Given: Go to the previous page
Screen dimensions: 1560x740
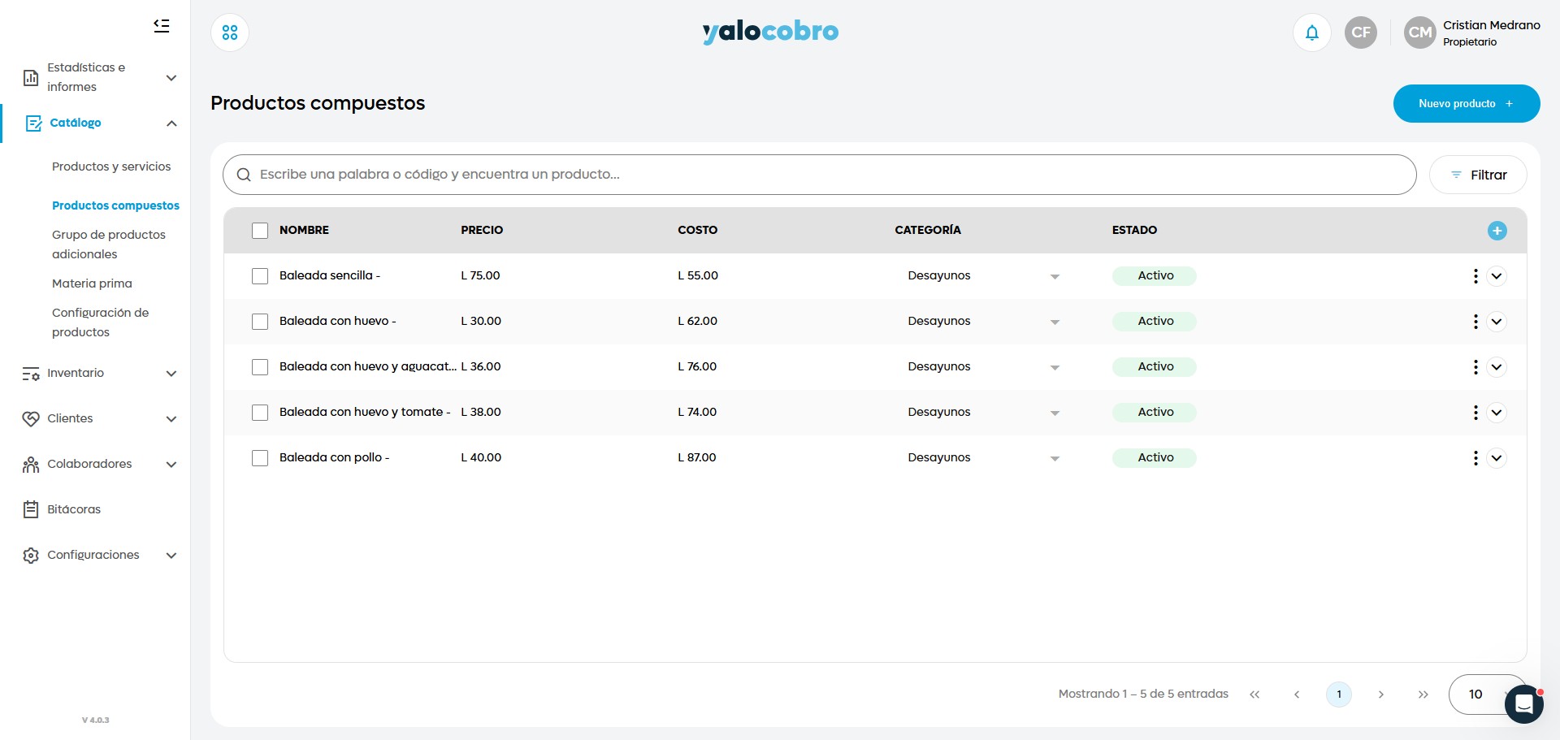Looking at the screenshot, I should 1297,695.
